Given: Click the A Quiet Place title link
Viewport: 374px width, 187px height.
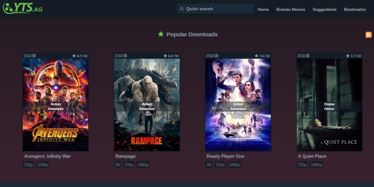Looking at the screenshot, I should pos(312,156).
